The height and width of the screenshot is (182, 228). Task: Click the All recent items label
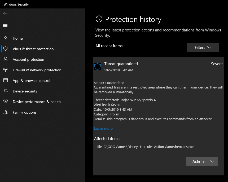coord(109,46)
